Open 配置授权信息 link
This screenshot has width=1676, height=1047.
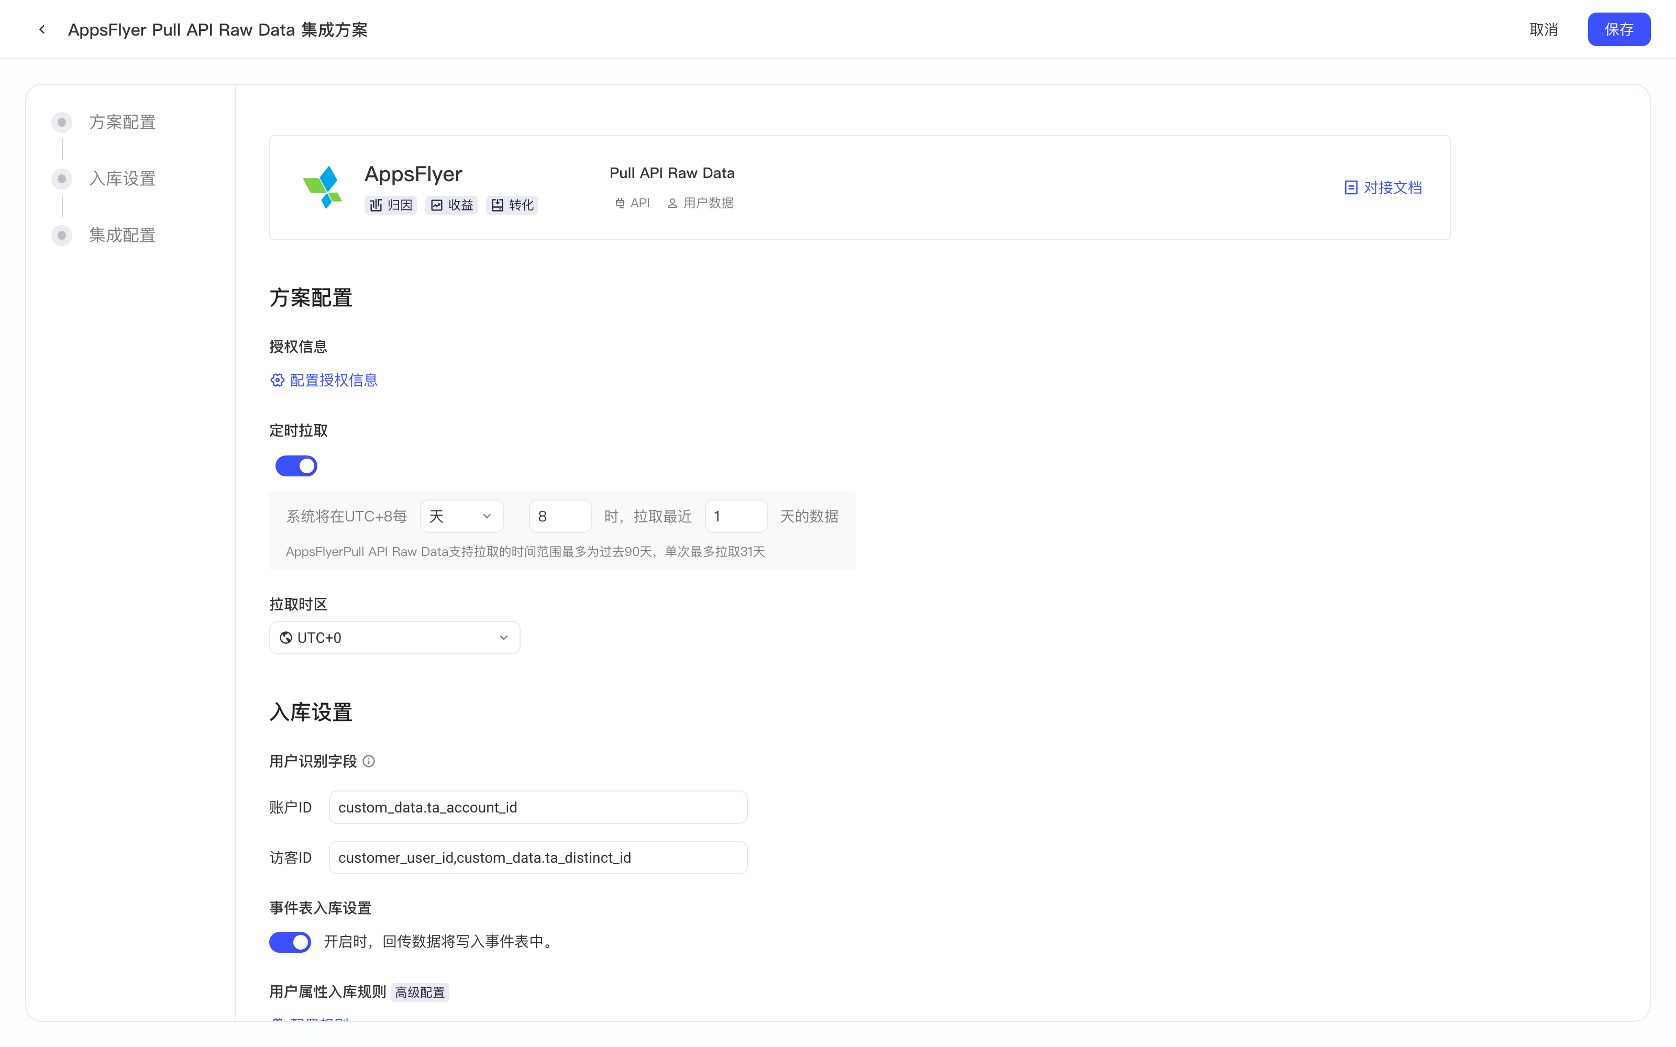pyautogui.click(x=324, y=380)
